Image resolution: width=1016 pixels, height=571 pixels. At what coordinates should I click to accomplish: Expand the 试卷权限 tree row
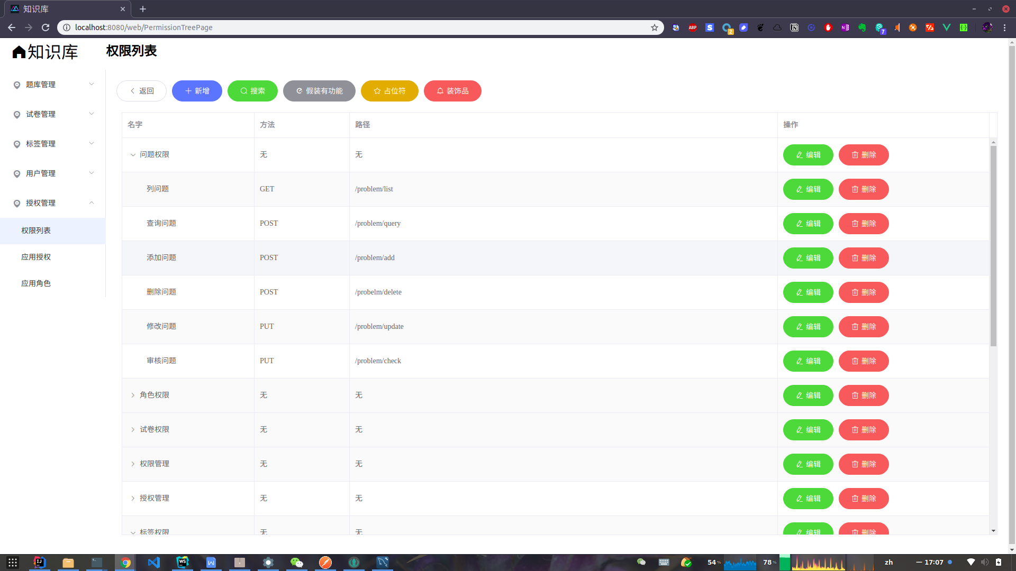pyautogui.click(x=133, y=430)
